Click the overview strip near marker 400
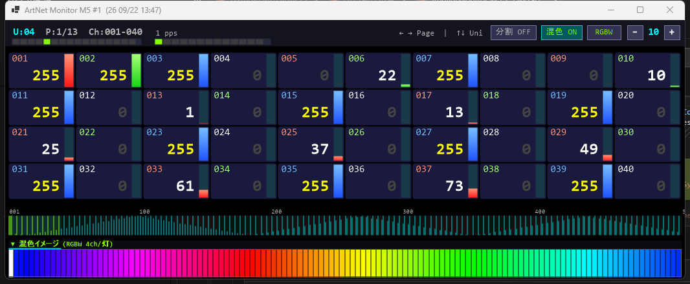Image resolution: width=690 pixels, height=284 pixels. (540, 226)
